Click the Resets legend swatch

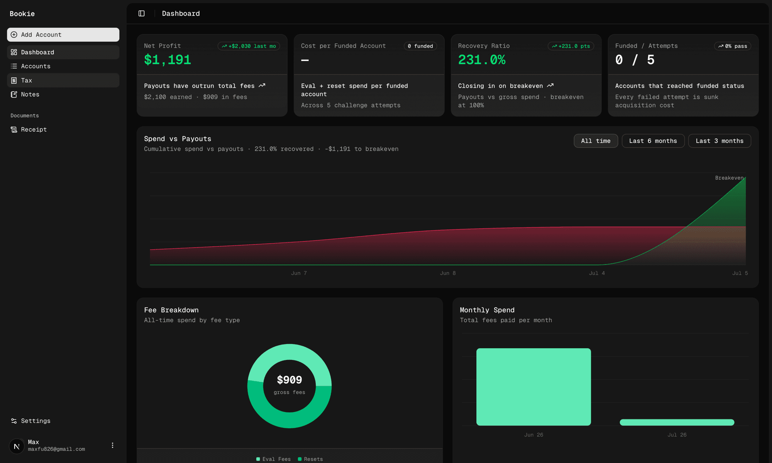pyautogui.click(x=300, y=459)
